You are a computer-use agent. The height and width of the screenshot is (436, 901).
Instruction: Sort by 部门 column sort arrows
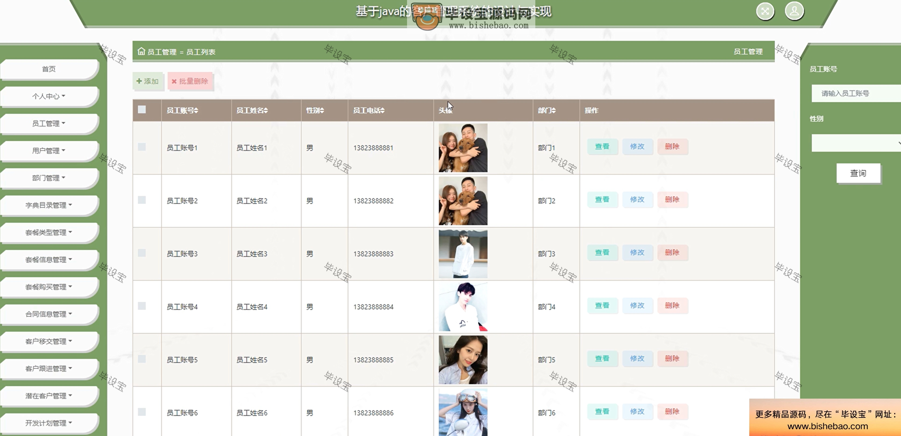click(x=553, y=111)
